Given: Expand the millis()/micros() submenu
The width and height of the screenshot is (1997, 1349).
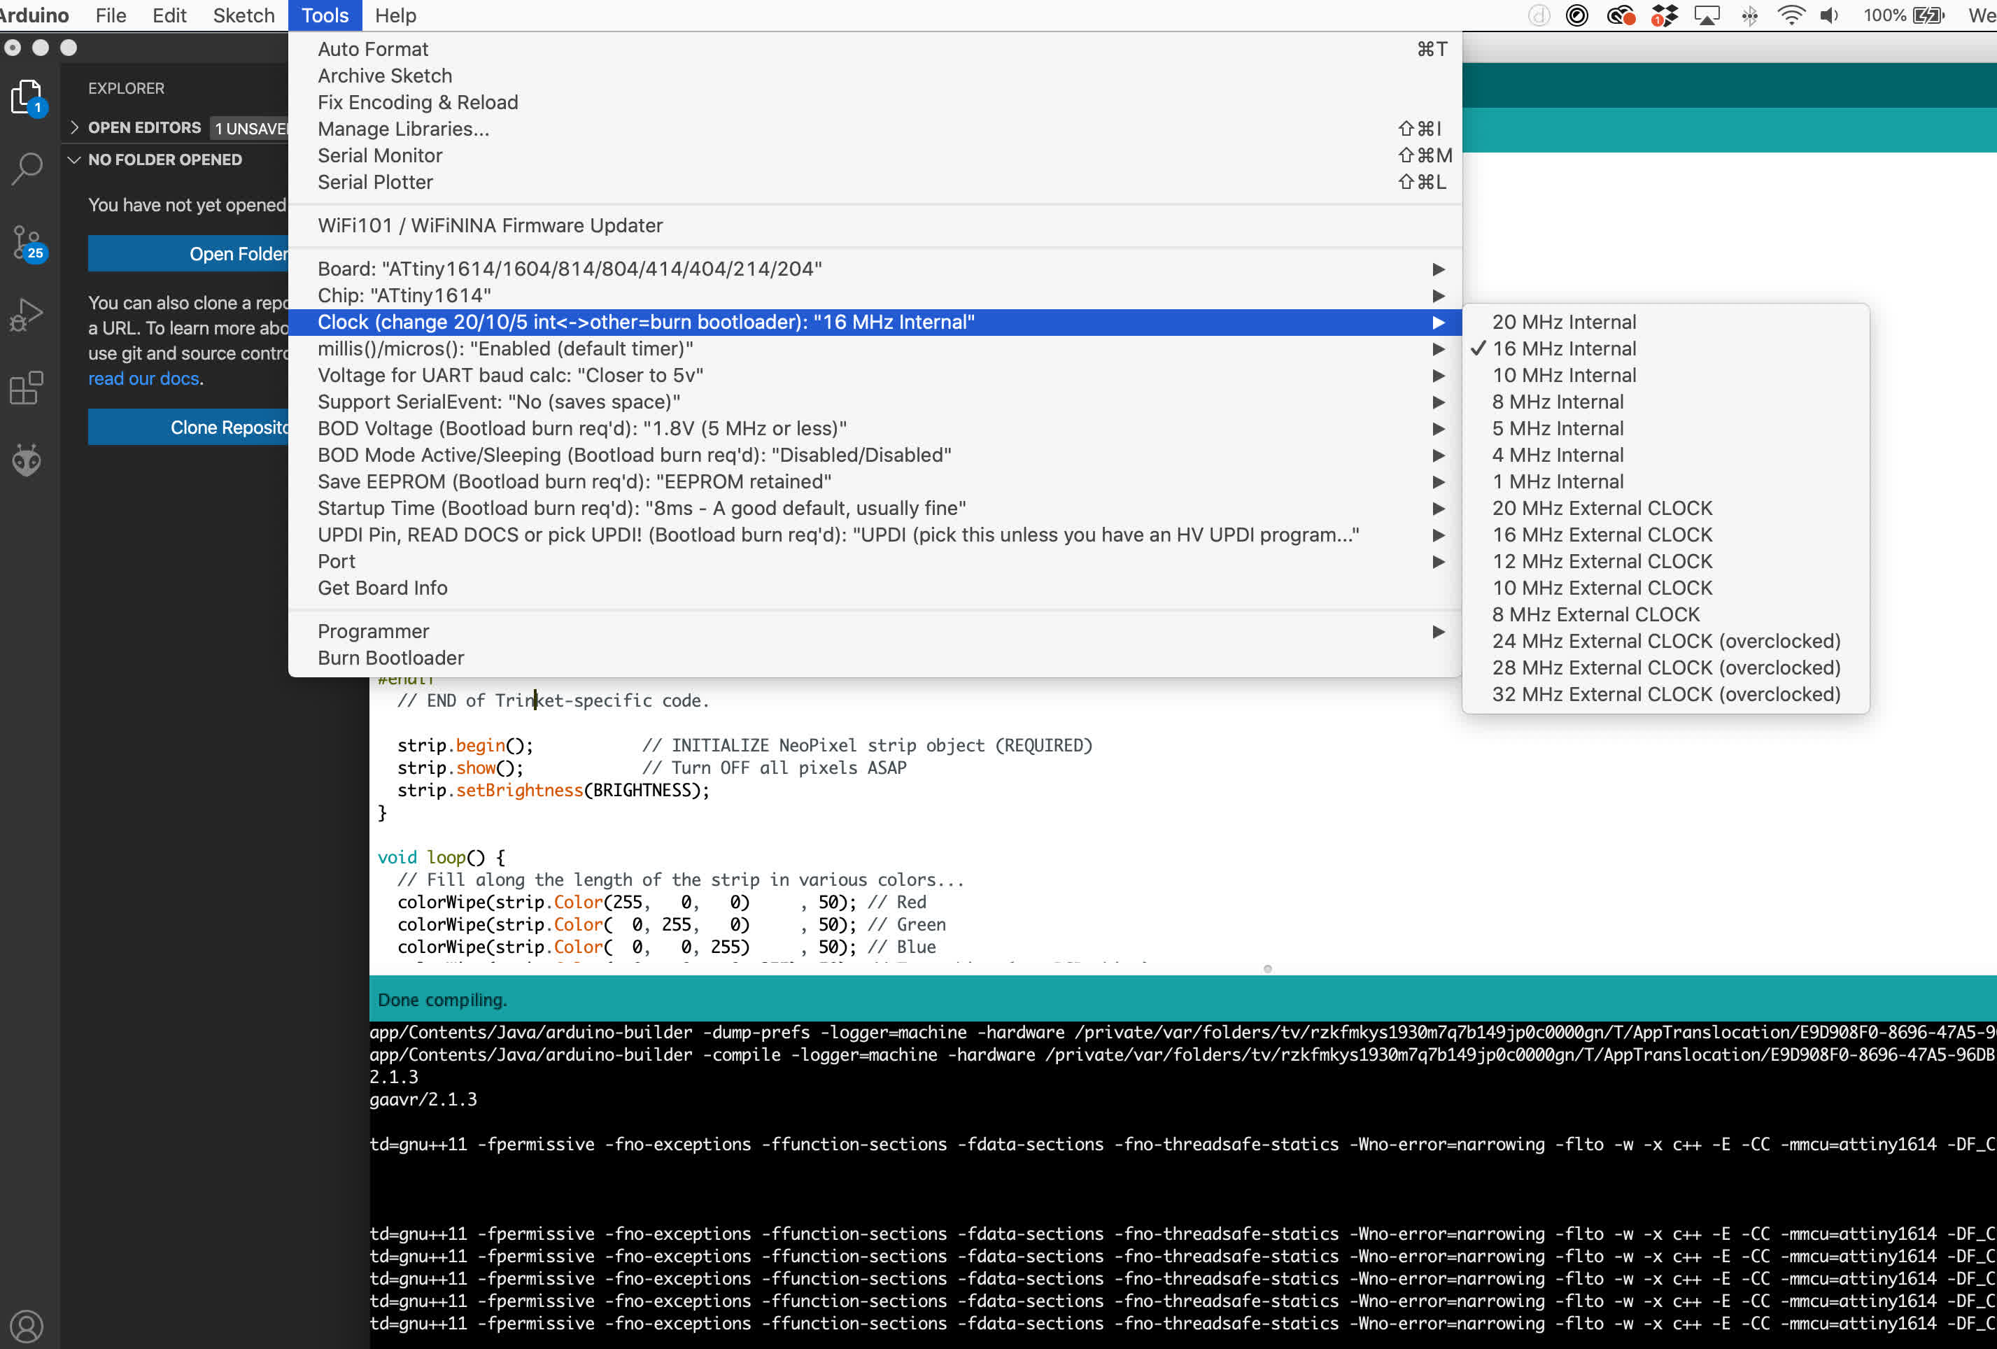Looking at the screenshot, I should point(875,349).
